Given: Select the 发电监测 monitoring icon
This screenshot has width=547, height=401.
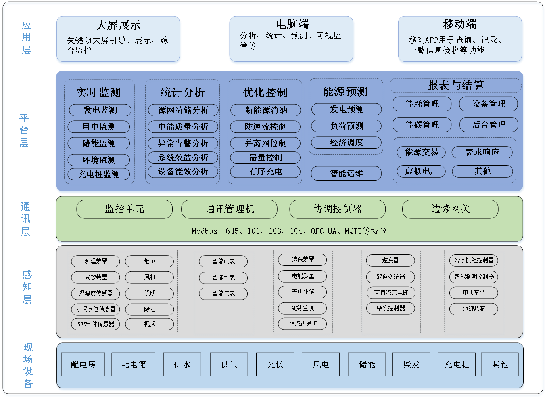Looking at the screenshot, I should click(99, 110).
